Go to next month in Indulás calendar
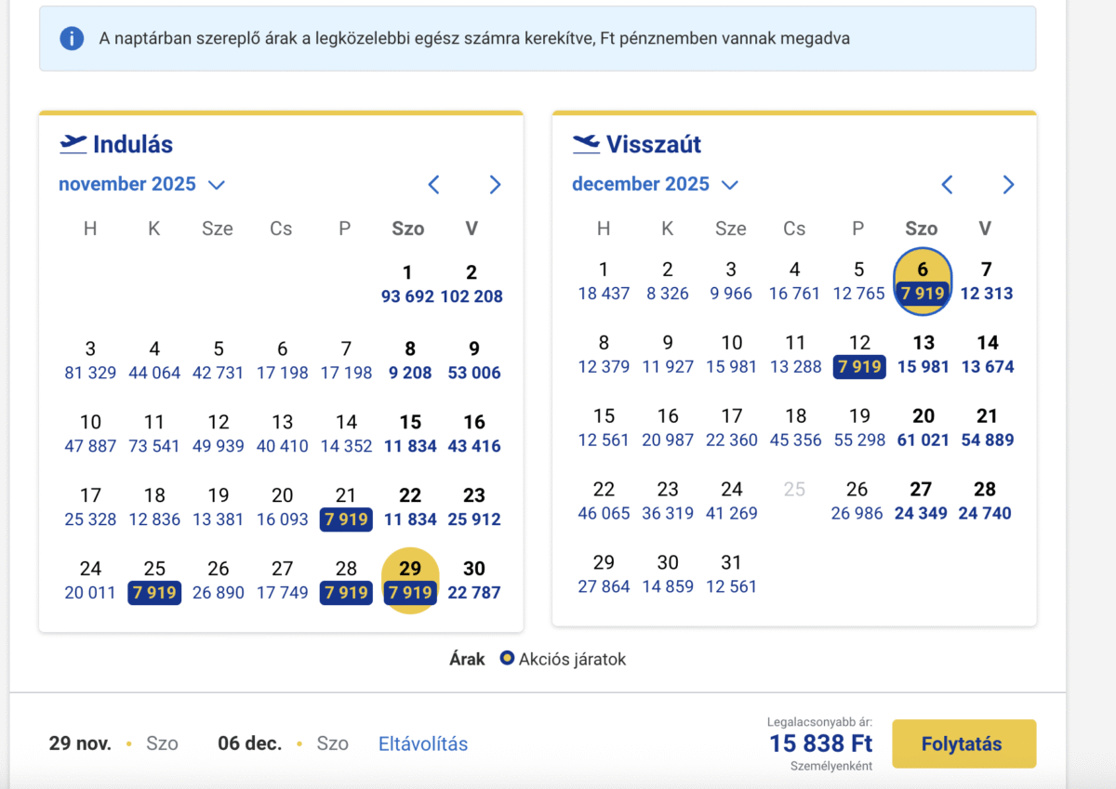The height and width of the screenshot is (789, 1116). point(495,185)
